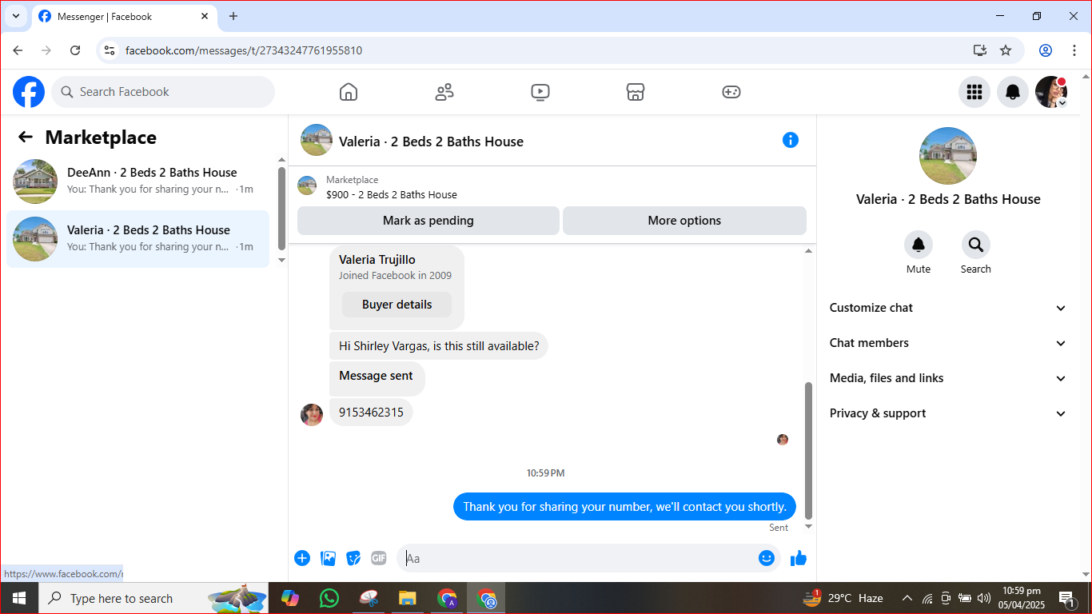Click the volume speaker tray icon

pos(983,598)
